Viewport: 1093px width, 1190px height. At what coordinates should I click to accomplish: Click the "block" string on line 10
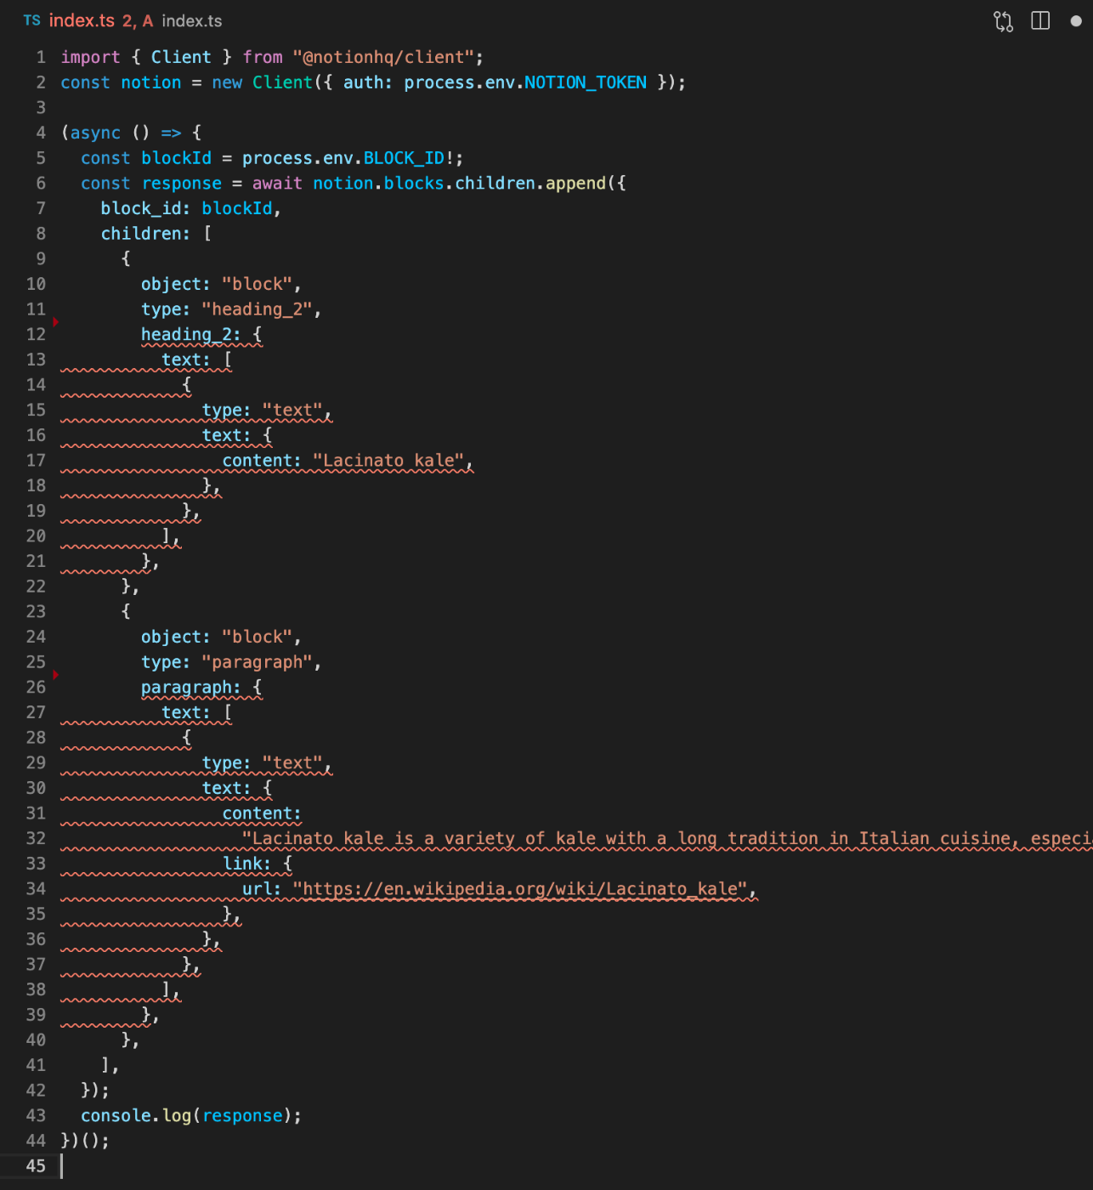[x=258, y=284]
